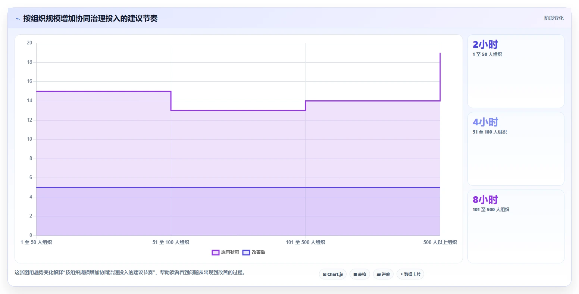
Task: Click the x-axis label 101 至 500 人组织
Action: tap(306, 243)
